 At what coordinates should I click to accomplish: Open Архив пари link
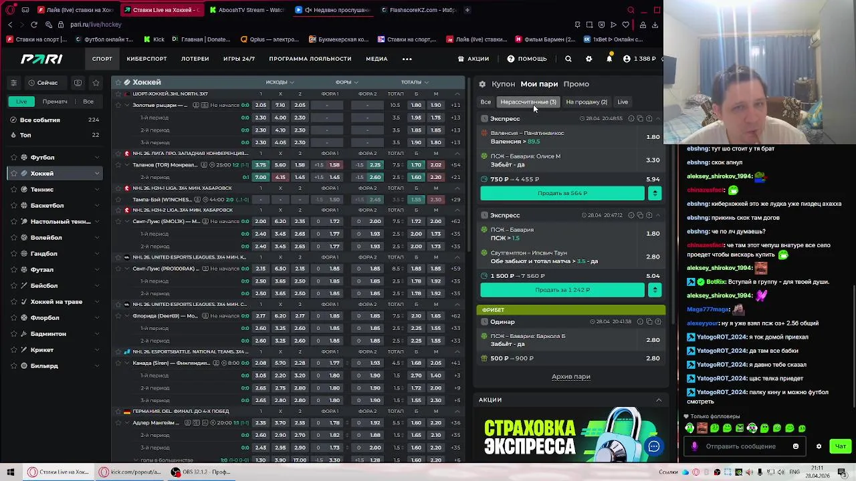click(571, 377)
